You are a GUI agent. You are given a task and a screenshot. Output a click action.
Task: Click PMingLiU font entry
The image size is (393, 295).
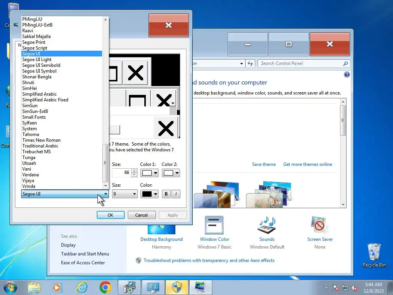(62, 19)
